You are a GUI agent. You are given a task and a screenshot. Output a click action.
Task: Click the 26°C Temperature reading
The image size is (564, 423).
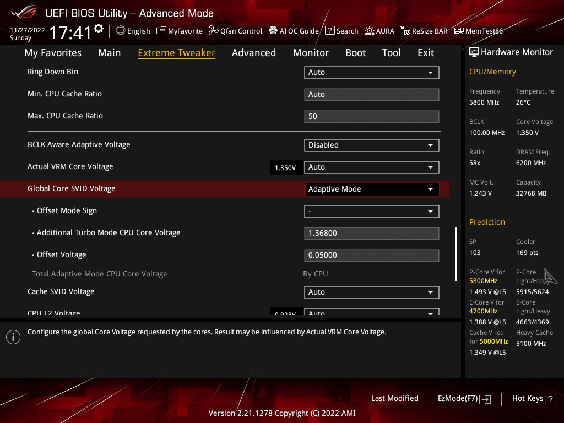click(x=523, y=102)
